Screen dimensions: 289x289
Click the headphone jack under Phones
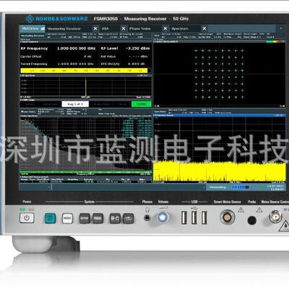(x=147, y=218)
